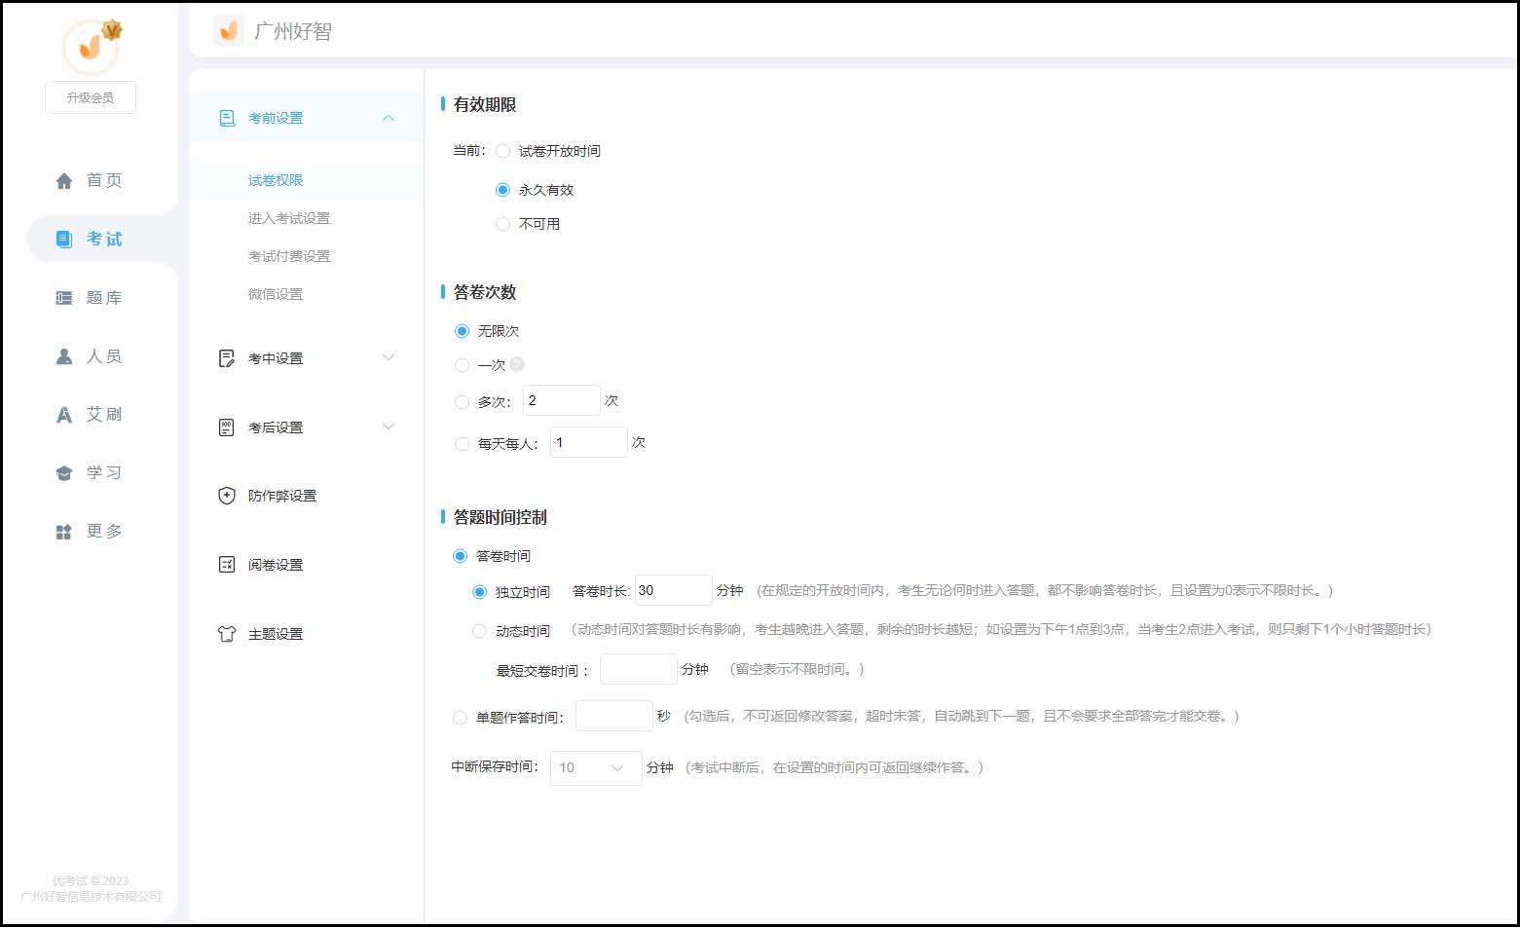Collapse the 考前设置 section

(389, 117)
